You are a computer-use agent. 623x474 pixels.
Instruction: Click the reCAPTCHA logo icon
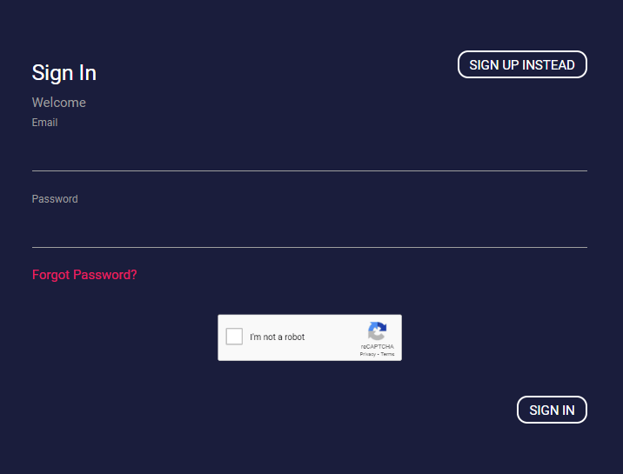click(377, 330)
